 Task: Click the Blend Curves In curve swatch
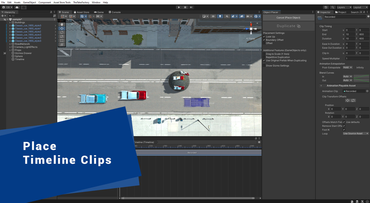[361, 77]
